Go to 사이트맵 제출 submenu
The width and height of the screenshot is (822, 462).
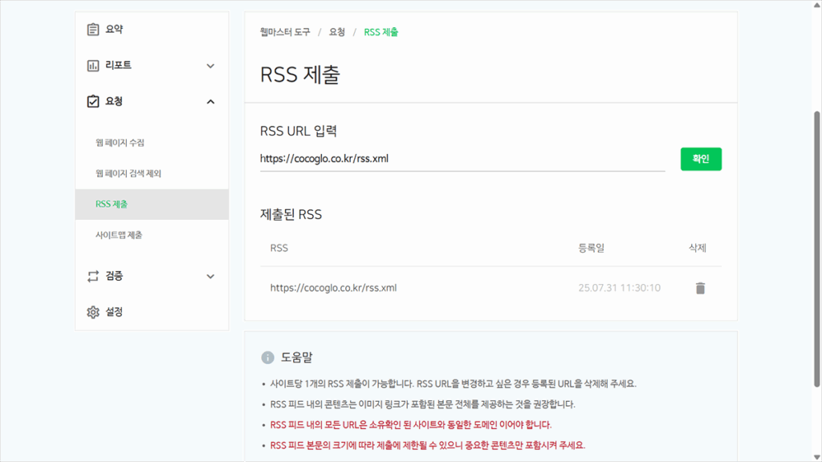coord(119,235)
